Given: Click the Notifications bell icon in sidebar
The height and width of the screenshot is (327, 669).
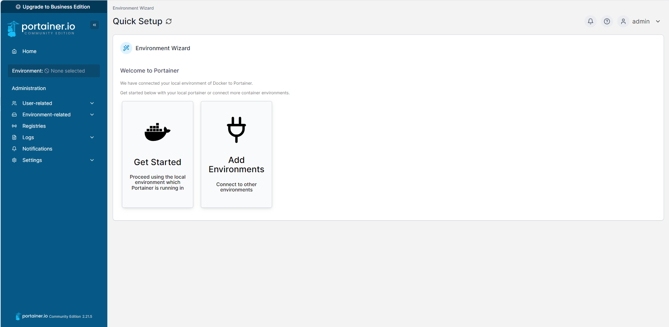Looking at the screenshot, I should [14, 149].
